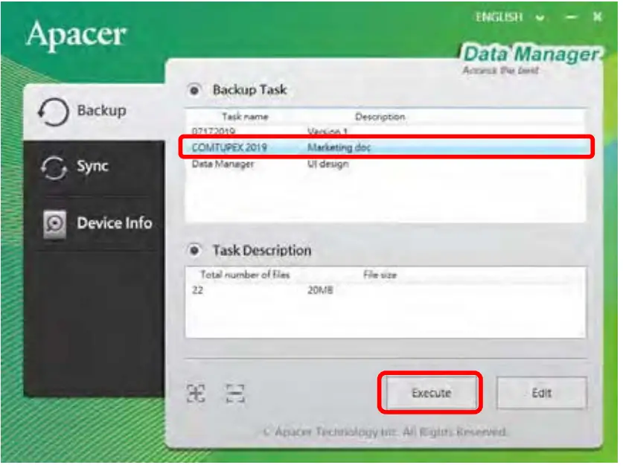
Task: Open the Backup tab label
Action: [x=102, y=110]
